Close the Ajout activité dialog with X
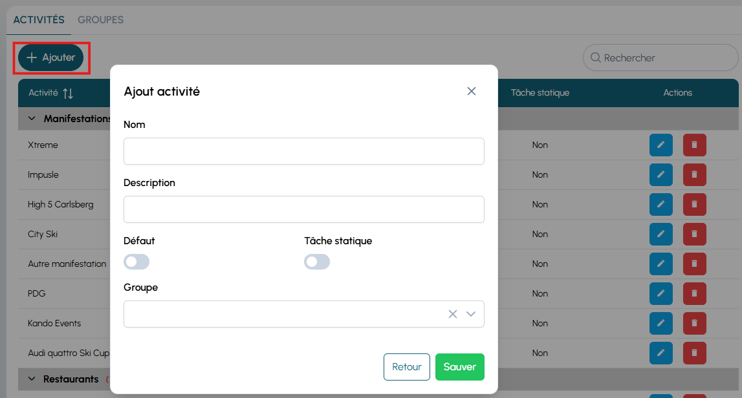Image resolution: width=742 pixels, height=398 pixels. coord(472,91)
